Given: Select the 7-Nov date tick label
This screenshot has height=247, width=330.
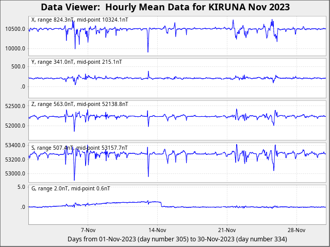Looking at the screenshot, I should pos(88,230).
